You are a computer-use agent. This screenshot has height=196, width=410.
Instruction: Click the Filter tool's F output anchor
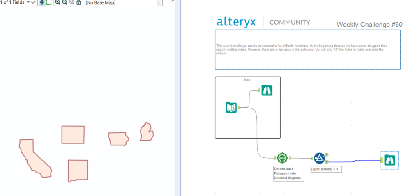click(327, 162)
